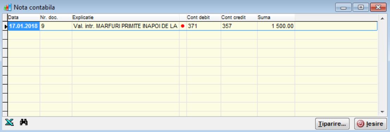Viewport: 390px width, 132px height.
Task: Open the Tiparire print dialog
Action: (x=332, y=124)
